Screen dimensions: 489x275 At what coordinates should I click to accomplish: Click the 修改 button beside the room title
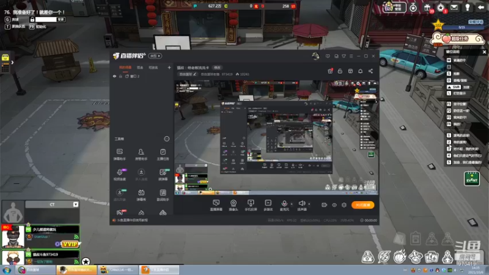click(x=217, y=68)
